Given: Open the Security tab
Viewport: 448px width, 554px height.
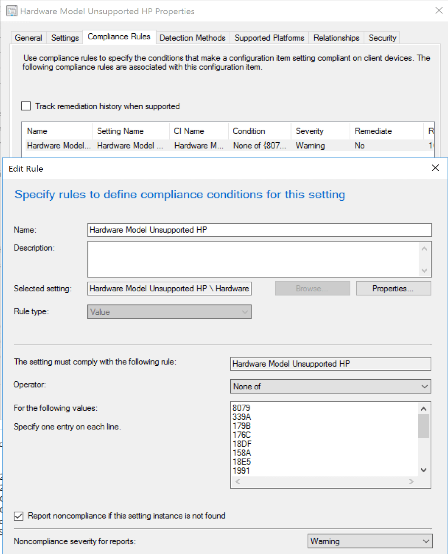Looking at the screenshot, I should [x=382, y=38].
